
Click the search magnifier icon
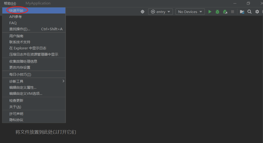[250, 12]
